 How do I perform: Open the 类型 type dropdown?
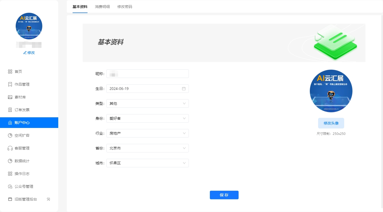(x=184, y=103)
